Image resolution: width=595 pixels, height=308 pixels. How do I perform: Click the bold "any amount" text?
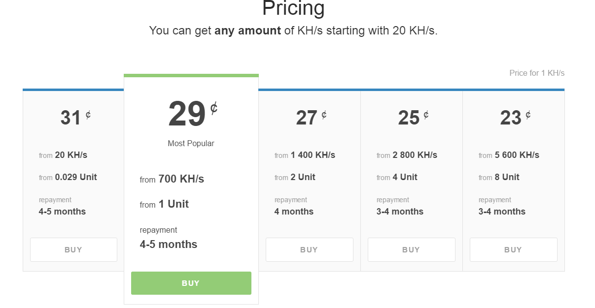247,31
